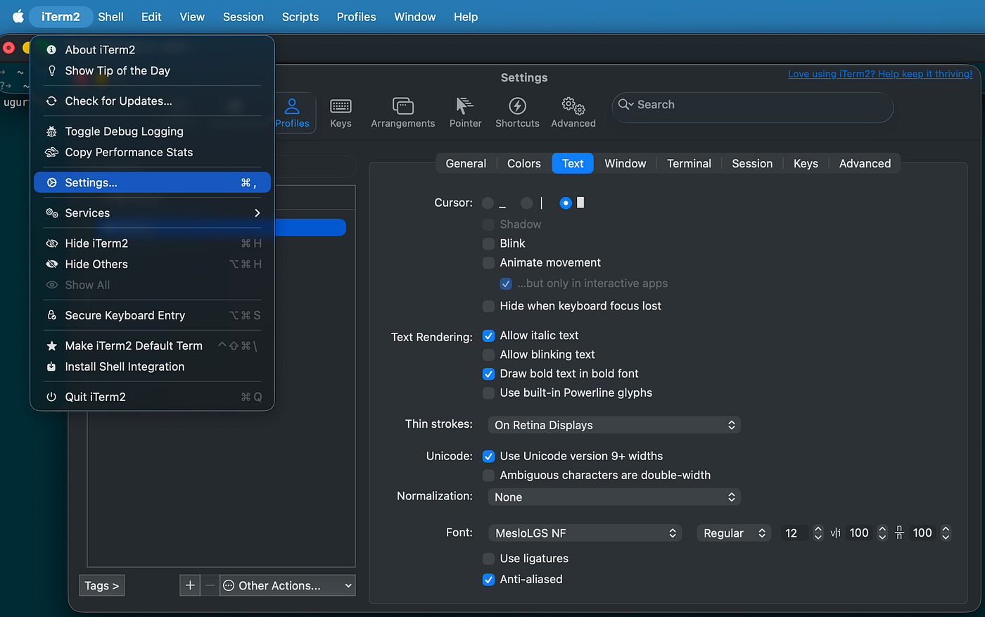Viewport: 985px width, 617px height.
Task: Click the Tags > button
Action: coord(101,585)
